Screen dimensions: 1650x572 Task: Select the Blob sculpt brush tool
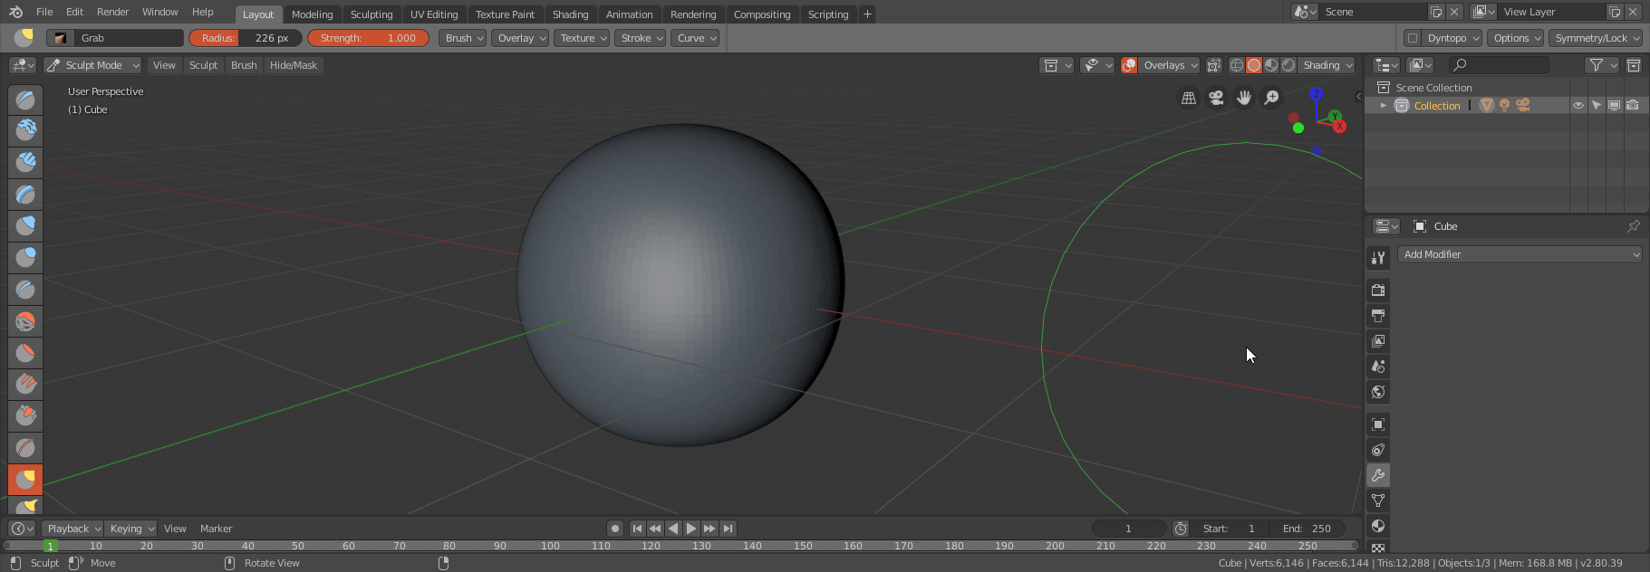click(x=25, y=258)
